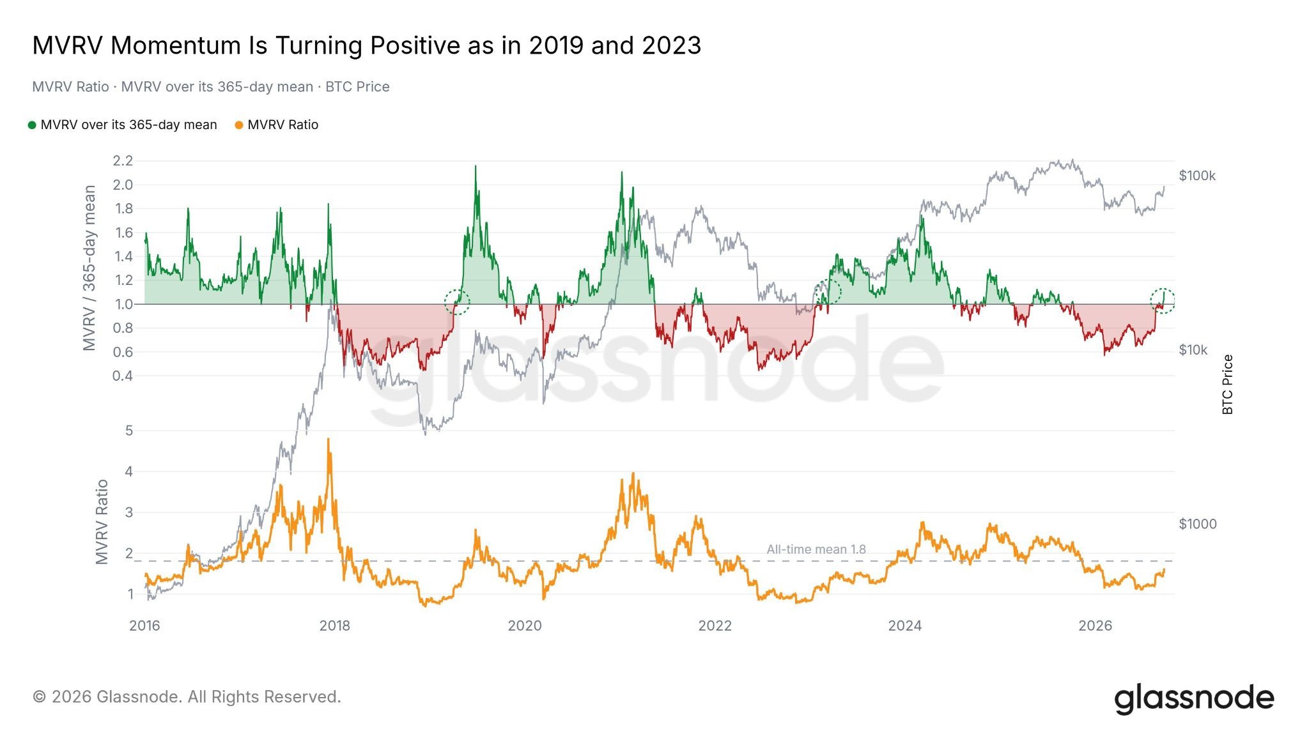Select the 2024 x-axis year label
This screenshot has height=736, width=1309.
tap(905, 626)
